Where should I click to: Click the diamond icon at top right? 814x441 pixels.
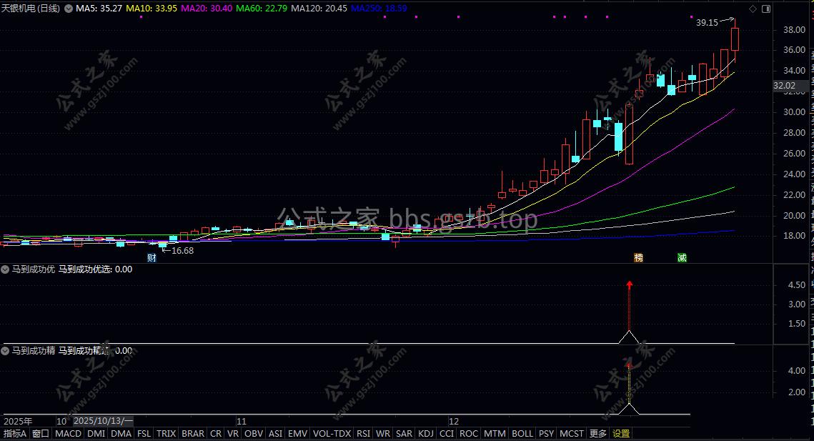coord(753,9)
